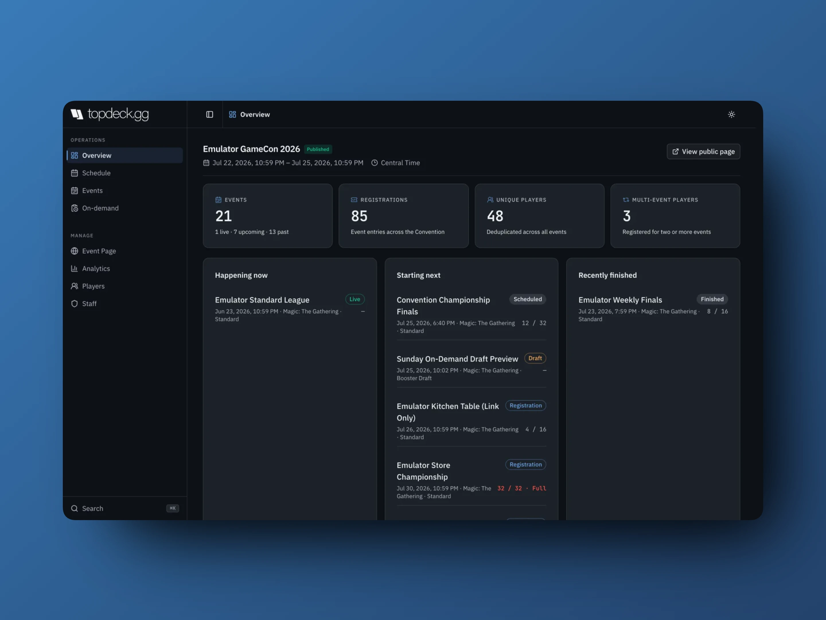This screenshot has height=620, width=826.
Task: Click the 8 / 16 capacity text
Action: [x=717, y=312]
